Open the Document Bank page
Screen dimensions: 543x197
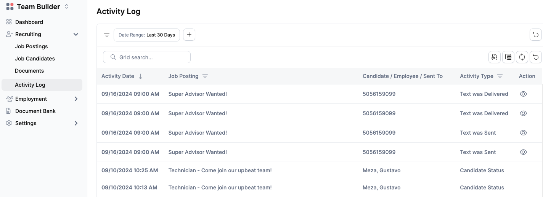pyautogui.click(x=35, y=111)
